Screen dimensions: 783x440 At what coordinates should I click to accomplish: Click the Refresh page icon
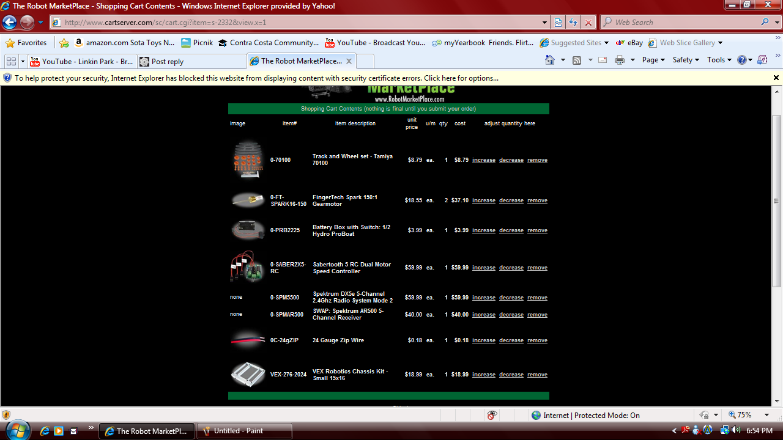click(x=573, y=23)
